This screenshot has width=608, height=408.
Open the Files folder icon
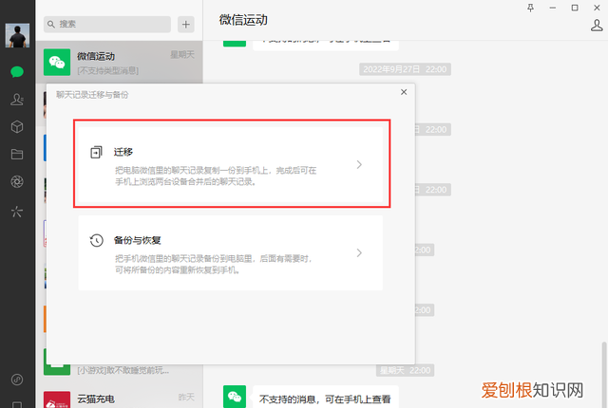[x=17, y=155]
